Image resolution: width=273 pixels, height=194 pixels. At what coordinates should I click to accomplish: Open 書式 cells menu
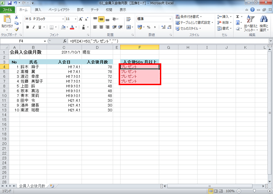[225, 28]
